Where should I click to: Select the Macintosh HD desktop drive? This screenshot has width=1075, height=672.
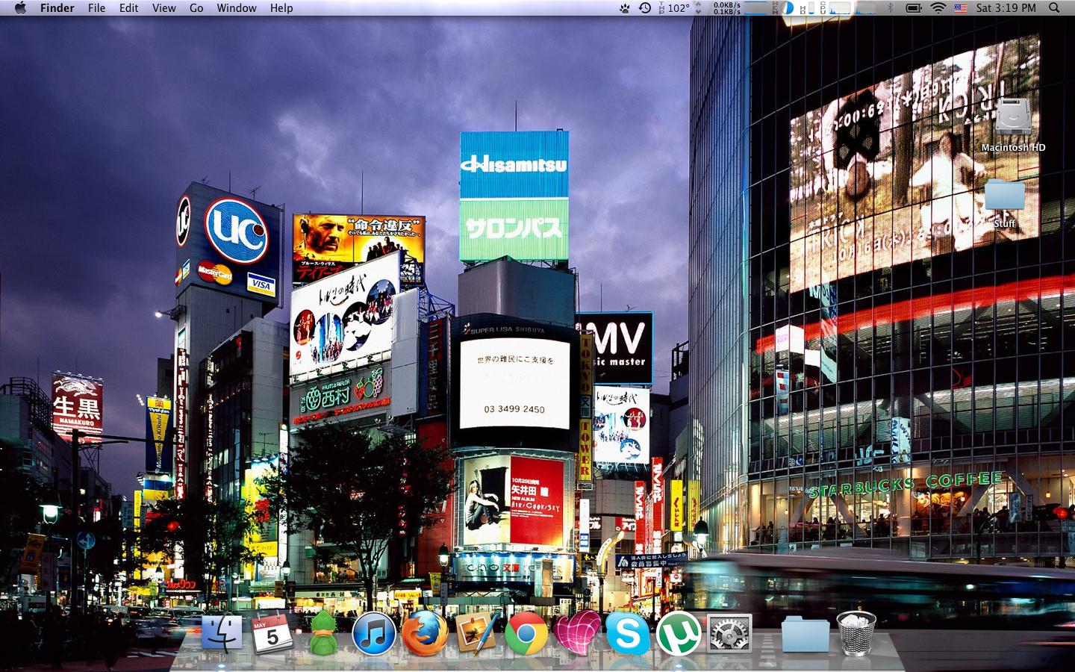[x=1013, y=125]
